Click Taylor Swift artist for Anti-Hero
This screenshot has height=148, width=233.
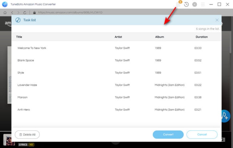[122, 110]
